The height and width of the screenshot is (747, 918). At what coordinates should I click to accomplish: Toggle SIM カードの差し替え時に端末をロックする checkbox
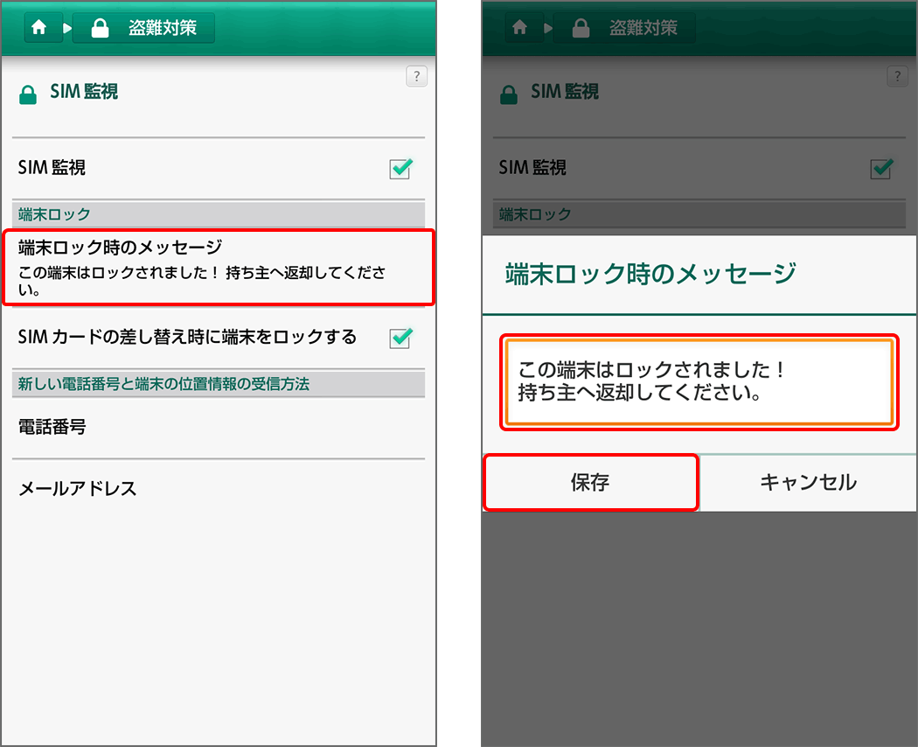400,338
